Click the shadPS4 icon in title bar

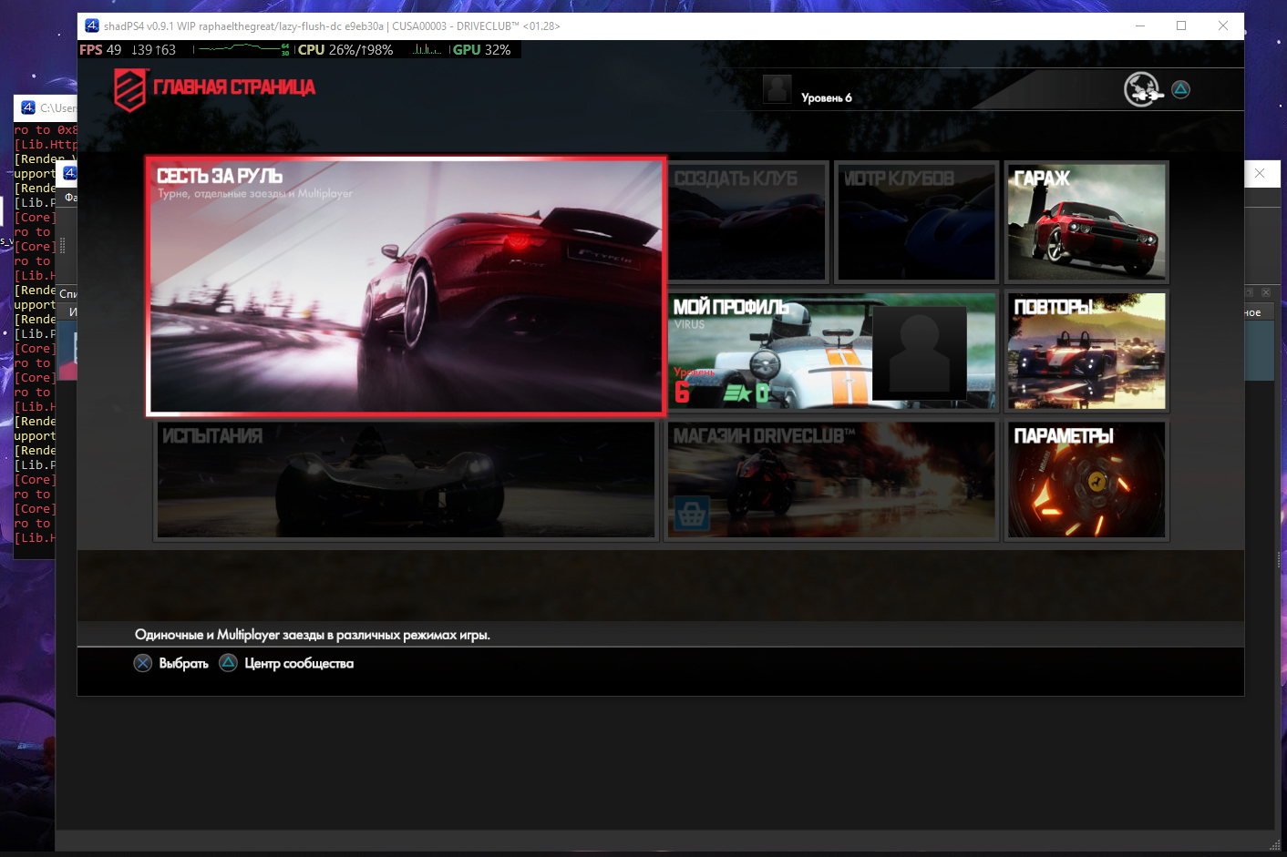(92, 26)
